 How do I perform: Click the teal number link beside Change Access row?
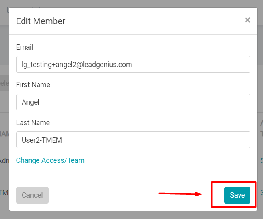[x=262, y=160]
